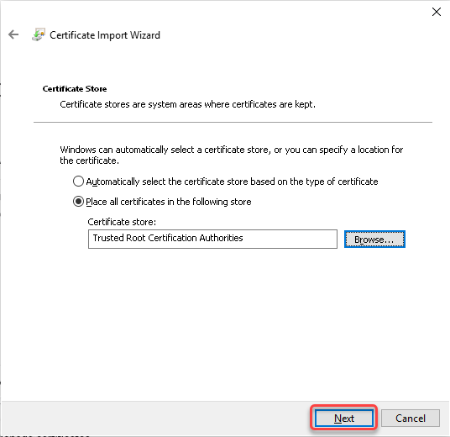The height and width of the screenshot is (437, 450).
Task: Open the Browse… store picker
Action: click(x=374, y=239)
